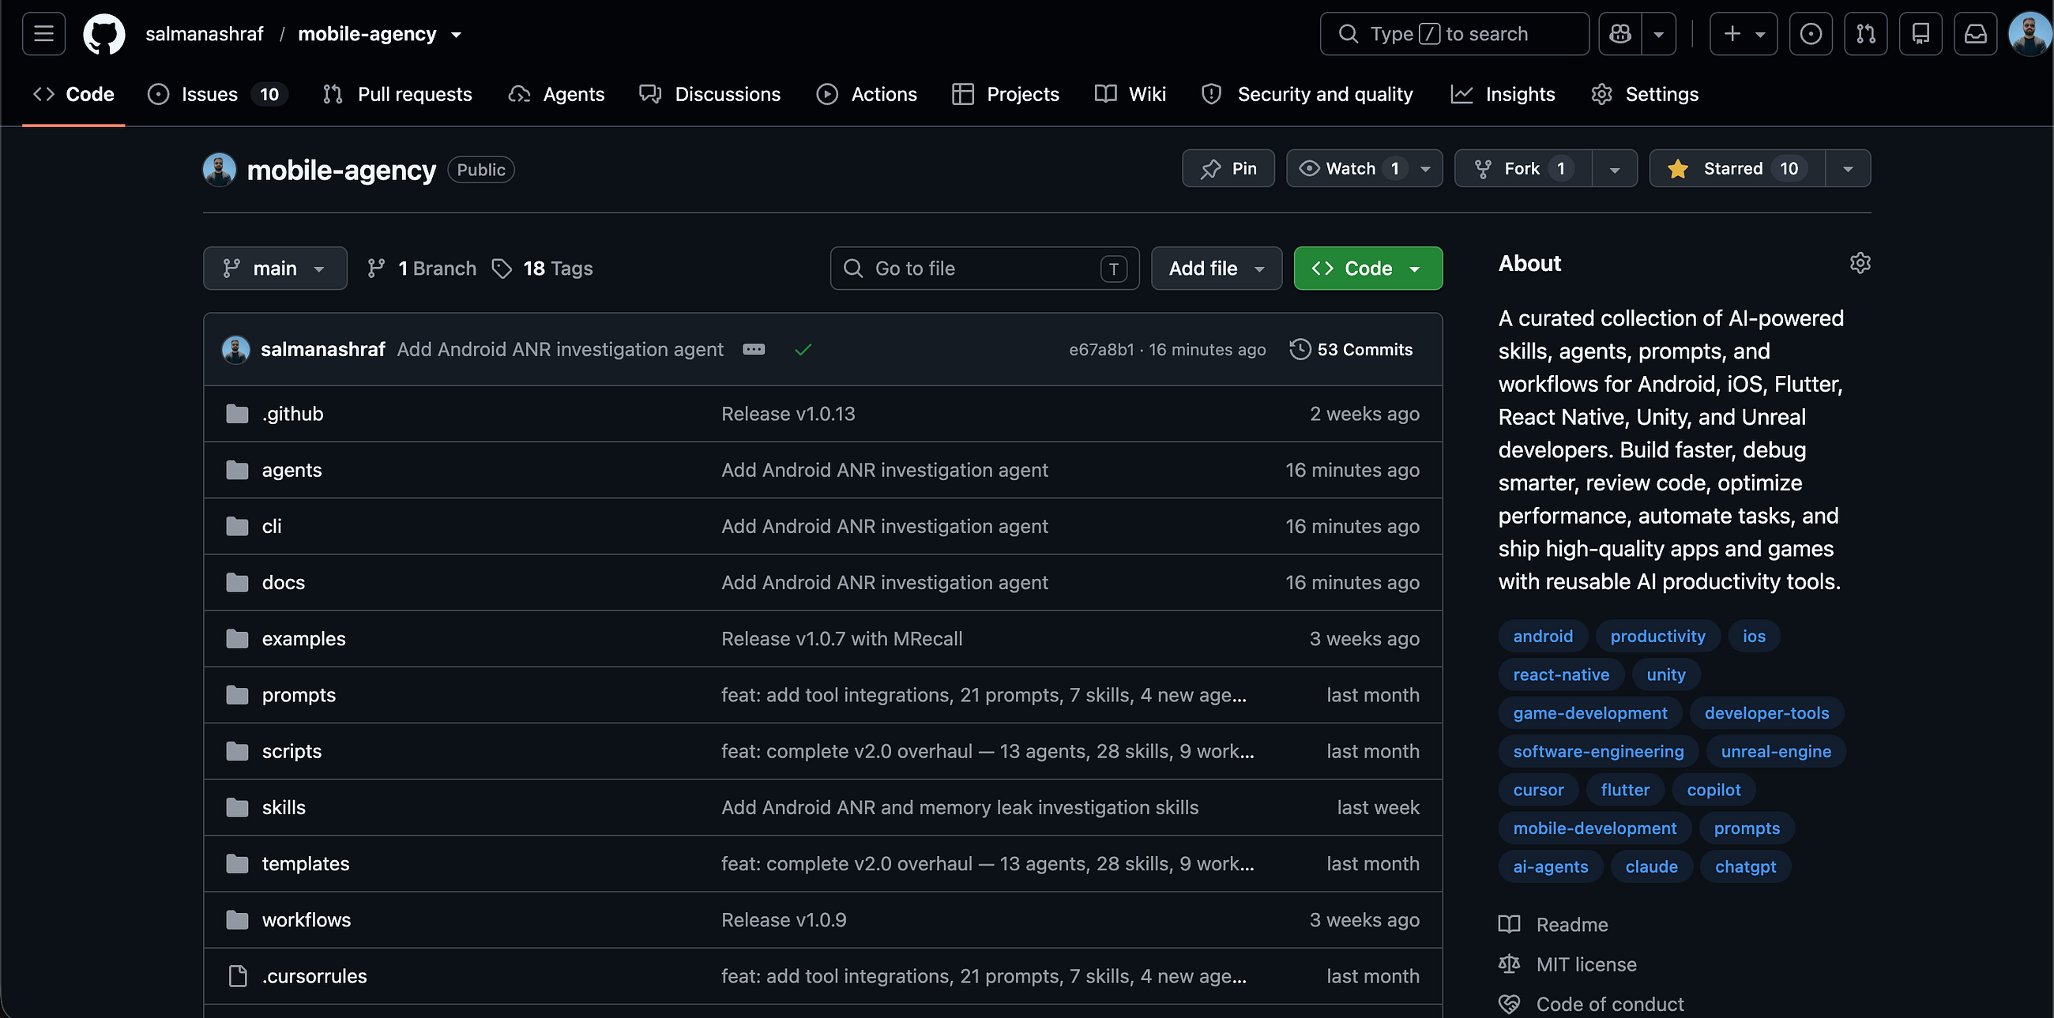Pin the mobile-agency repository
2054x1018 pixels.
coord(1228,168)
